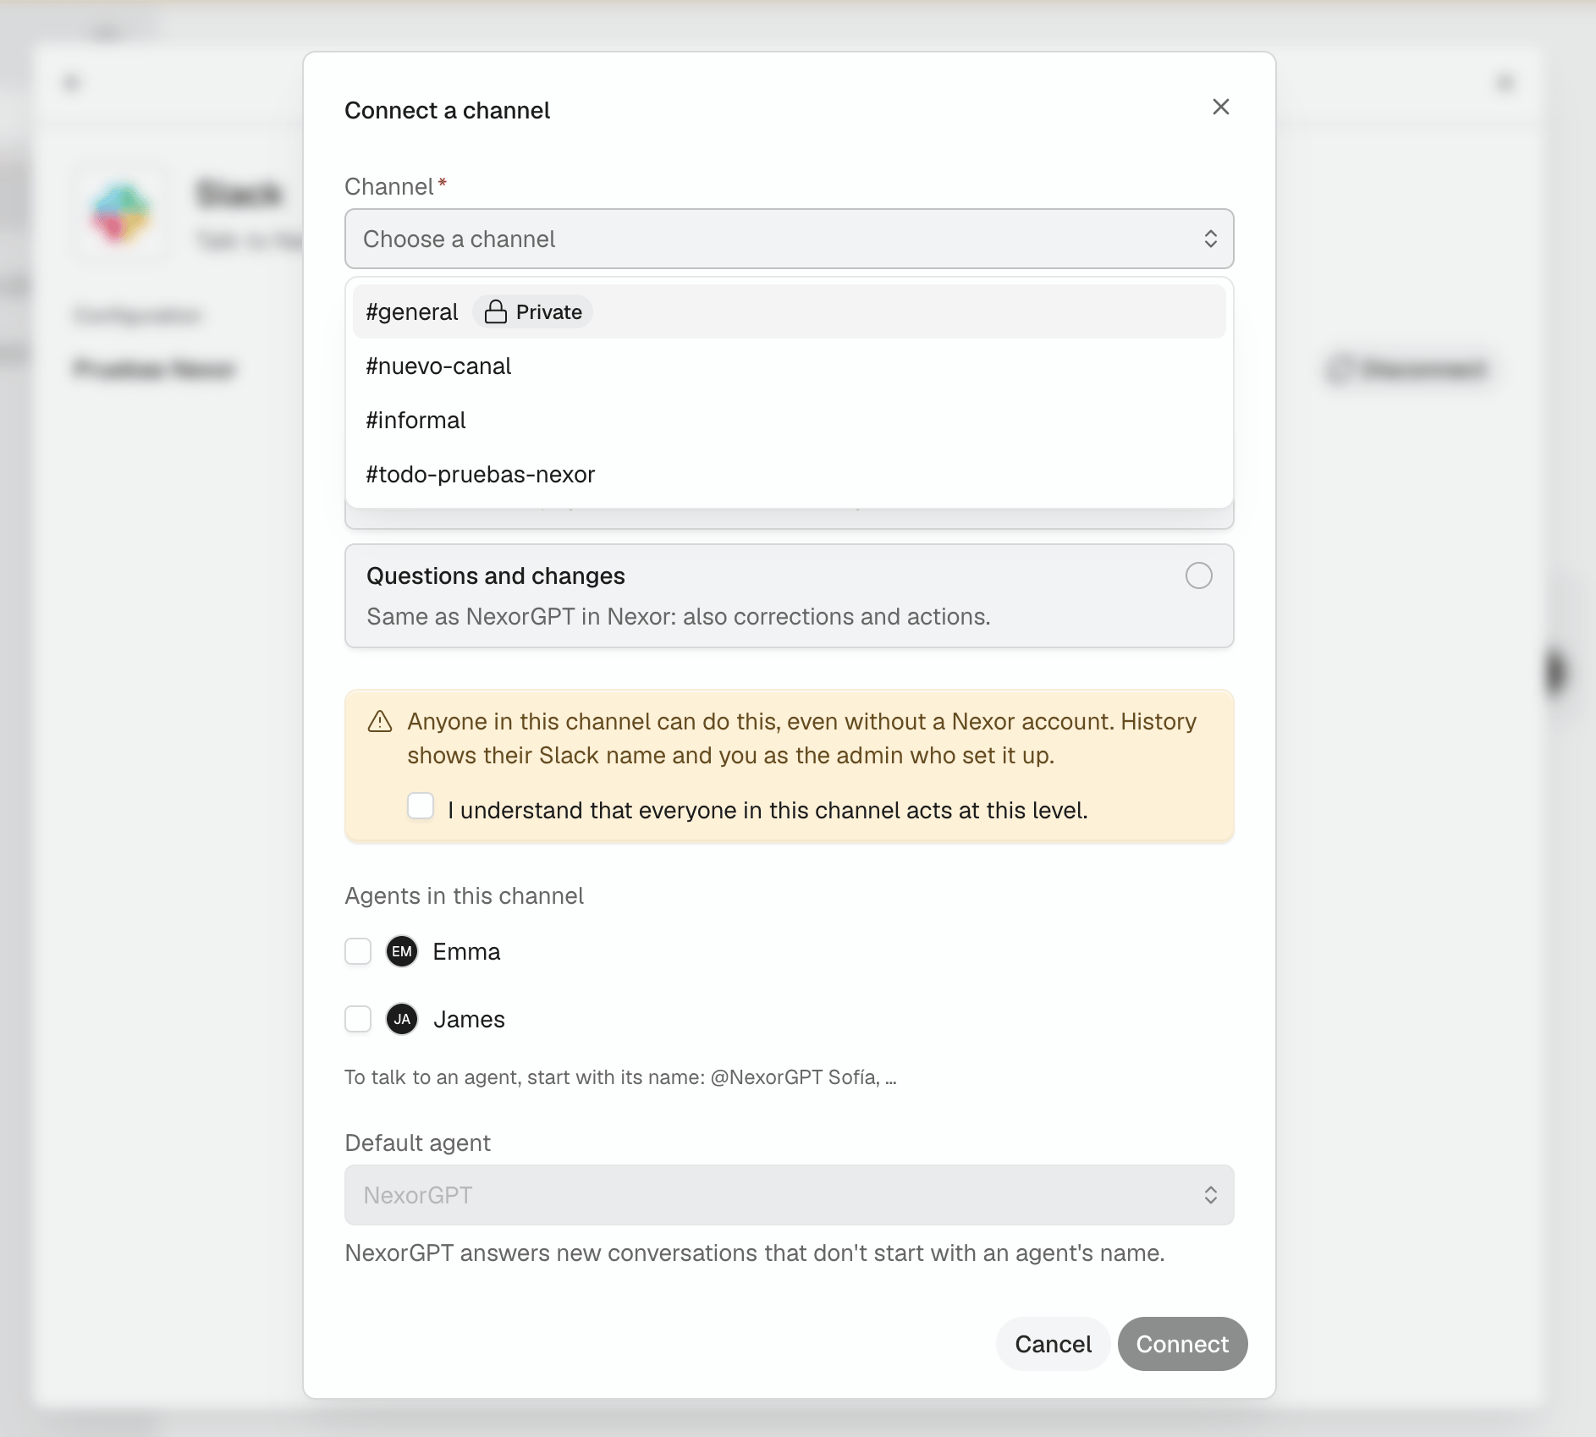Image resolution: width=1596 pixels, height=1437 pixels.
Task: Close the Connect a channel dialog
Action: coord(1220,107)
